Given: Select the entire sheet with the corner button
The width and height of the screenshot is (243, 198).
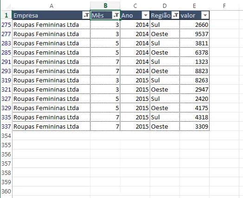Looking at the screenshot, I should (6, 6).
